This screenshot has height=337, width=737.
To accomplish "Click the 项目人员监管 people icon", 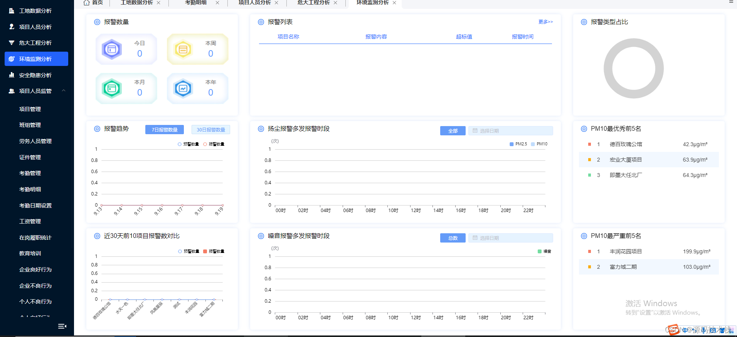I will point(12,91).
